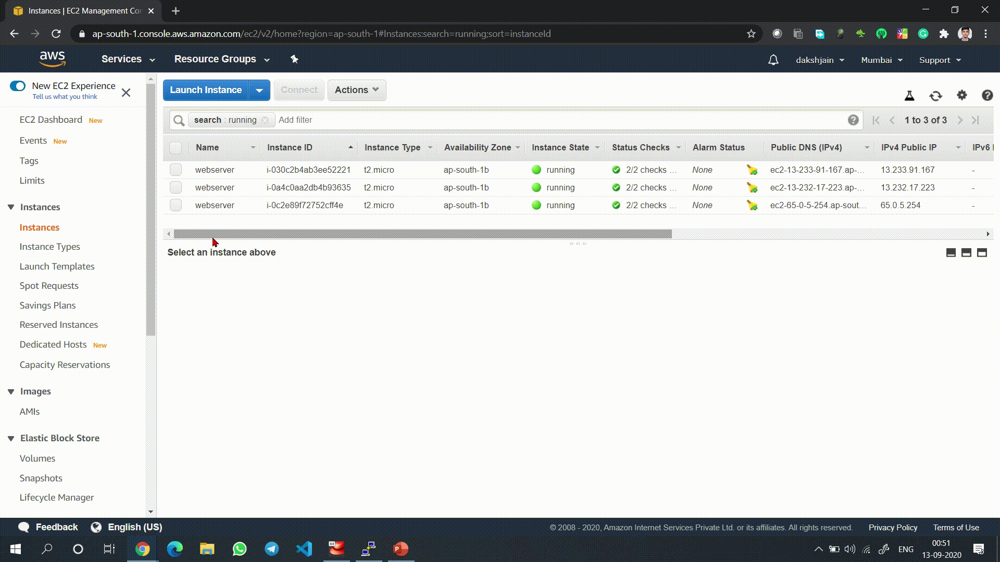This screenshot has height=562, width=1000.
Task: Close the New EC2 Experience banner
Action: [126, 93]
